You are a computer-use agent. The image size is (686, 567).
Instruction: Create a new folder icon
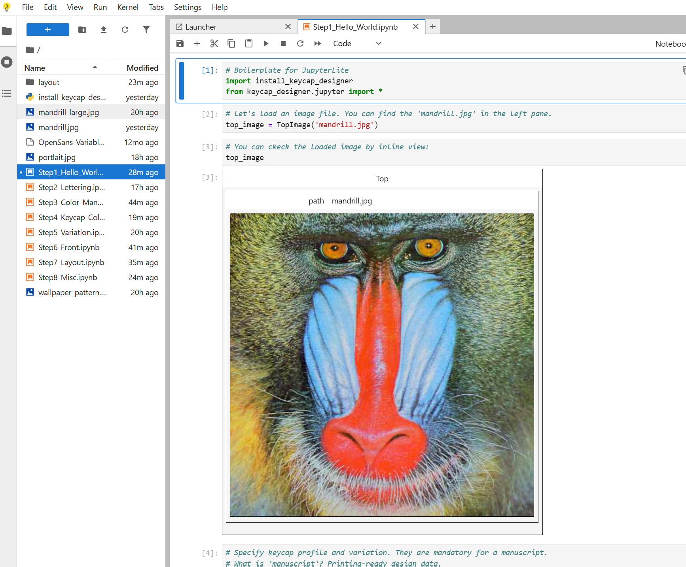coord(82,30)
